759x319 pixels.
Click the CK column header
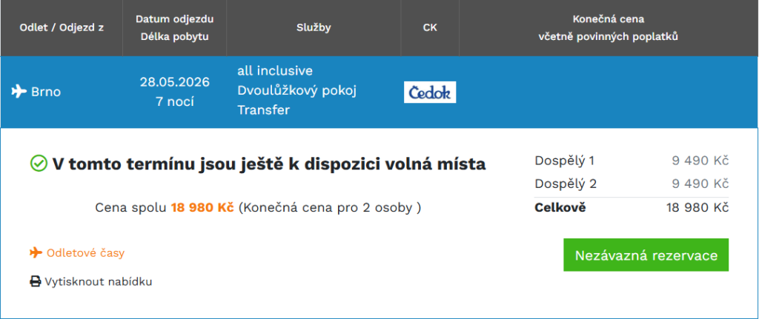coord(430,28)
